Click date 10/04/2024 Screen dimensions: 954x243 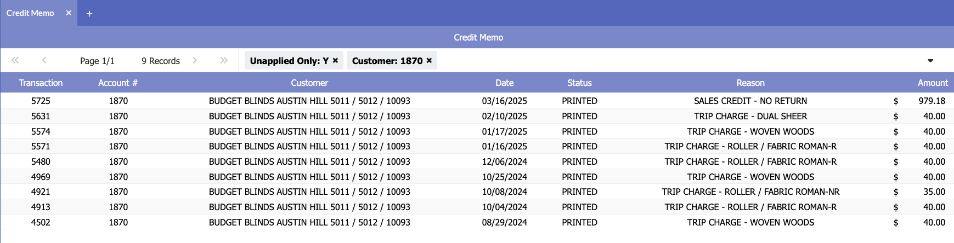click(505, 207)
